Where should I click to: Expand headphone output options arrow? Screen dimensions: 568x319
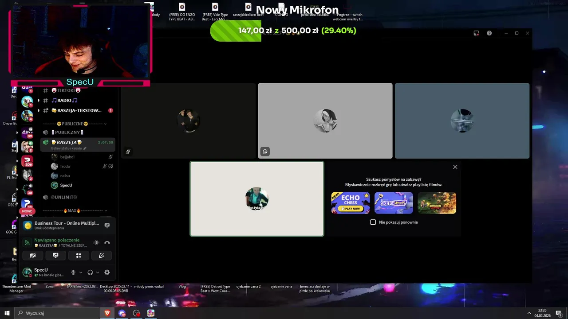coord(97,272)
